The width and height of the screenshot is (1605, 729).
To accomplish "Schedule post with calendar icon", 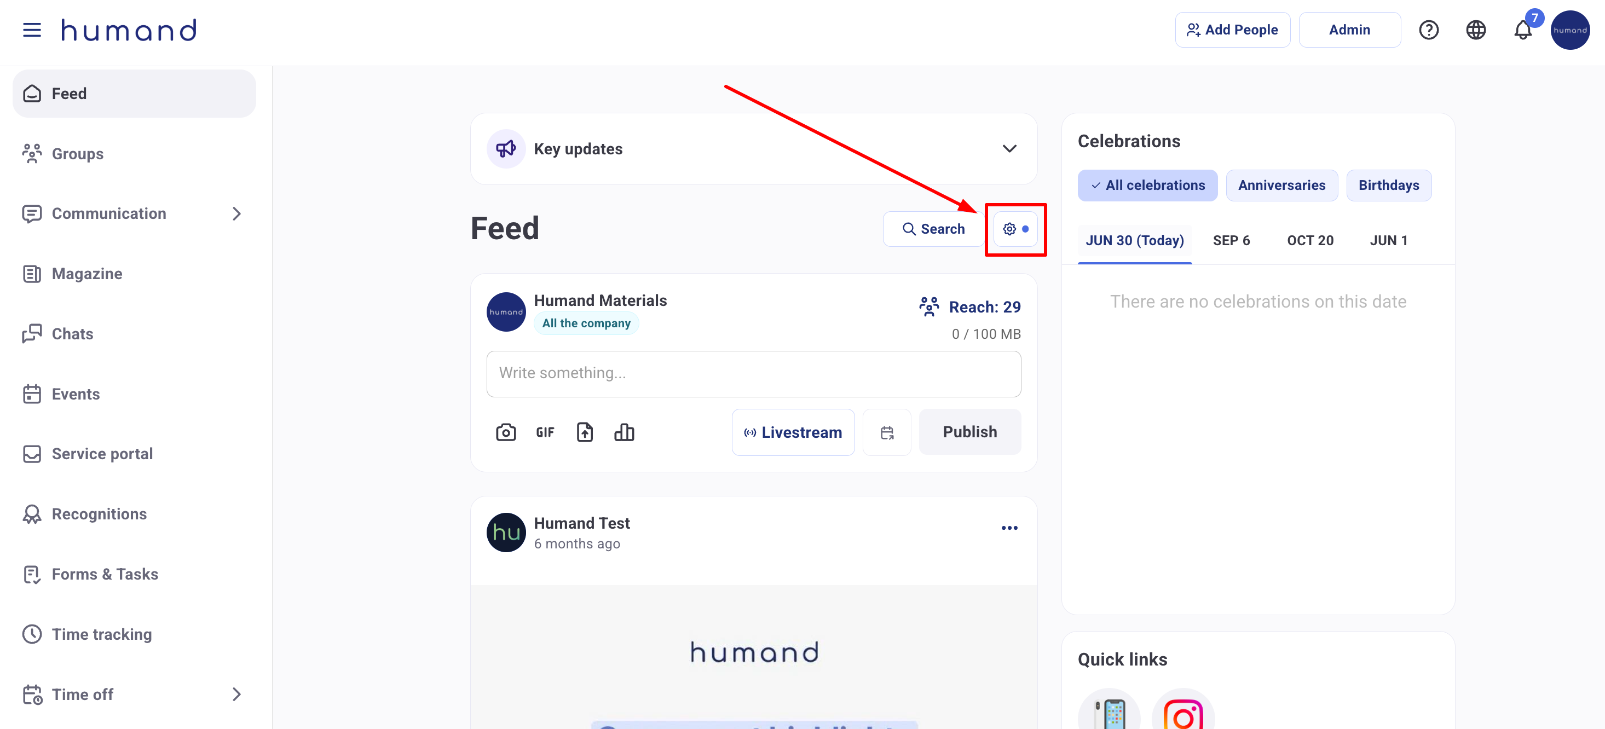I will tap(887, 432).
